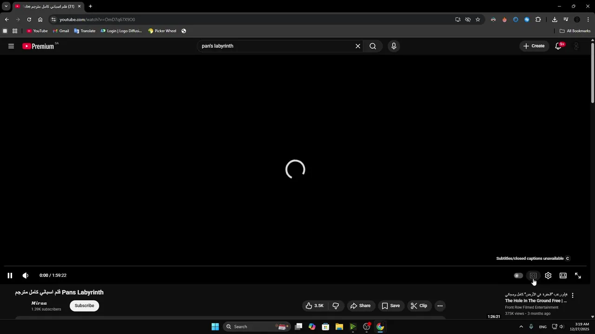This screenshot has width=595, height=334.
Task: Share the Pans Labyrinth video
Action: [360, 306]
